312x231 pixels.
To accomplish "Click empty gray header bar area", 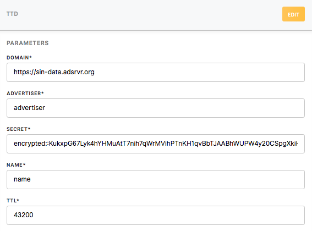I will pyautogui.click(x=149, y=15).
